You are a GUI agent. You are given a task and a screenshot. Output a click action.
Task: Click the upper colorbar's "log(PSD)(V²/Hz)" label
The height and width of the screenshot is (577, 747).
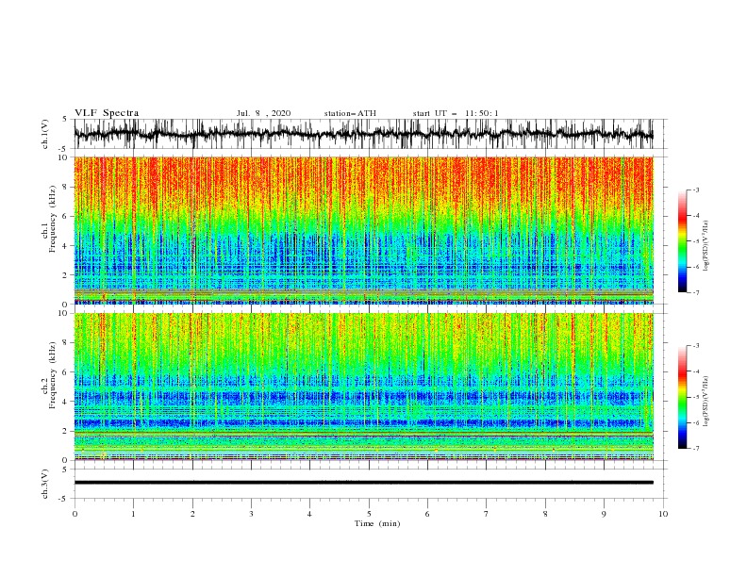pos(706,246)
